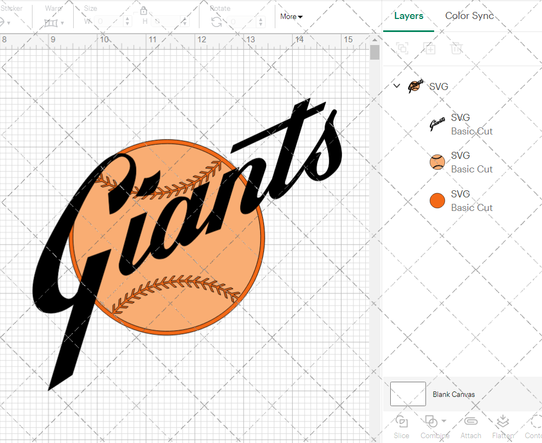
Task: Select the baseball stitches SVG layer
Action: point(461,162)
